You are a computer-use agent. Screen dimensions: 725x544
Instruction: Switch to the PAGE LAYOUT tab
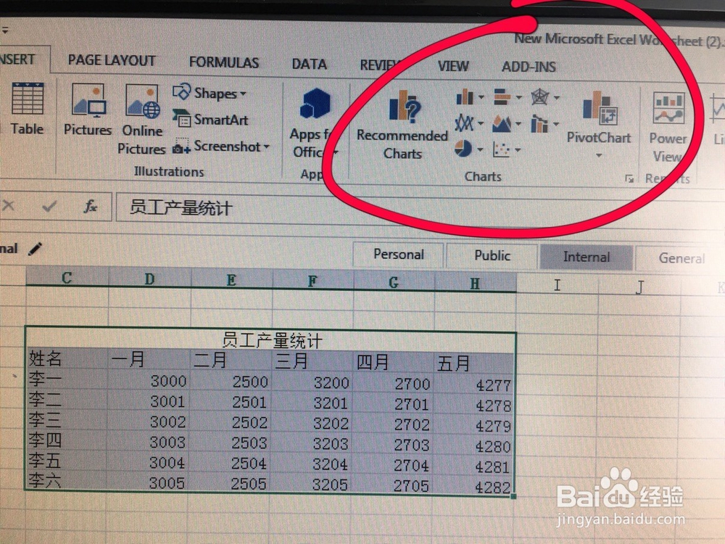coord(112,61)
